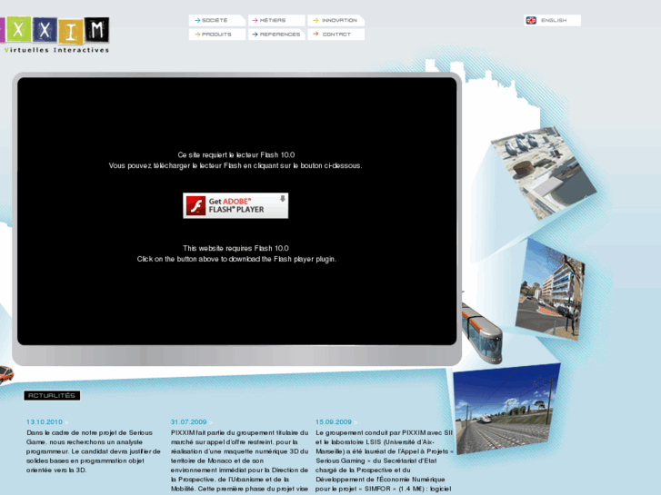Open the 15.09.2009 news entry

click(x=333, y=421)
